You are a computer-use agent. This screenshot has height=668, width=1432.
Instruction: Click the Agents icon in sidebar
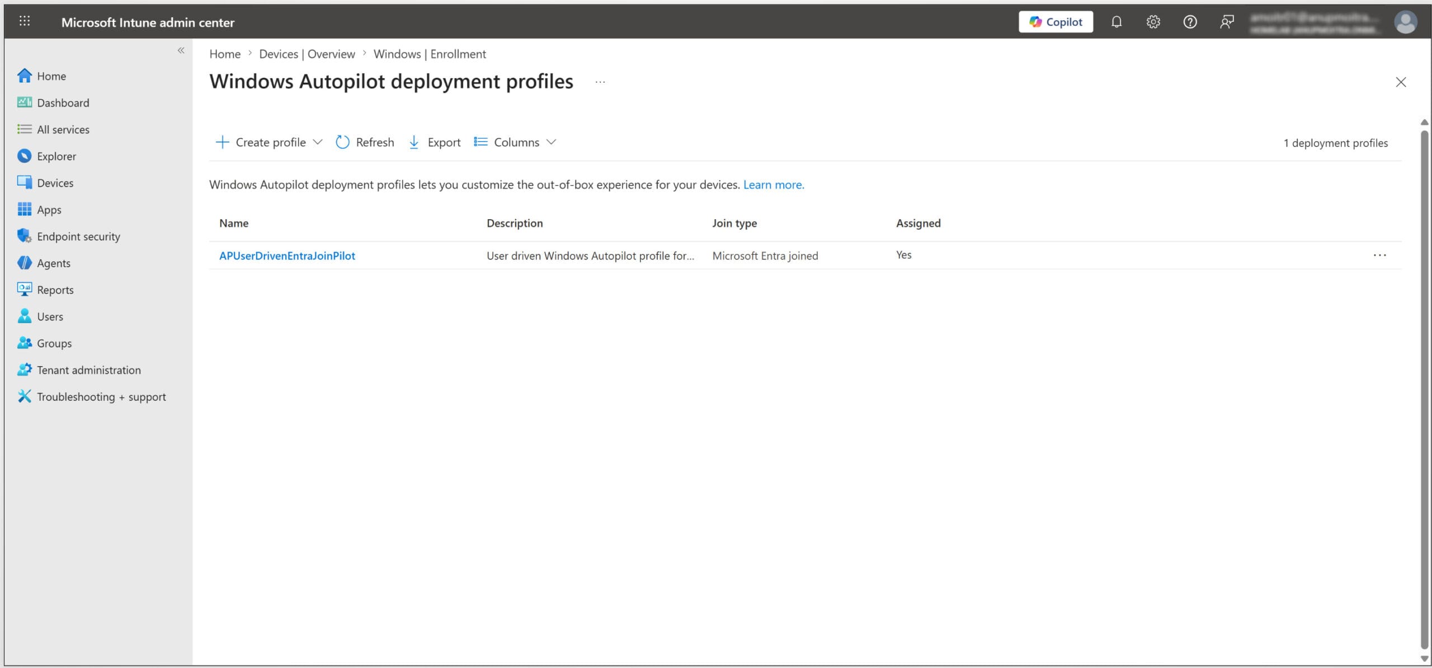tap(24, 263)
